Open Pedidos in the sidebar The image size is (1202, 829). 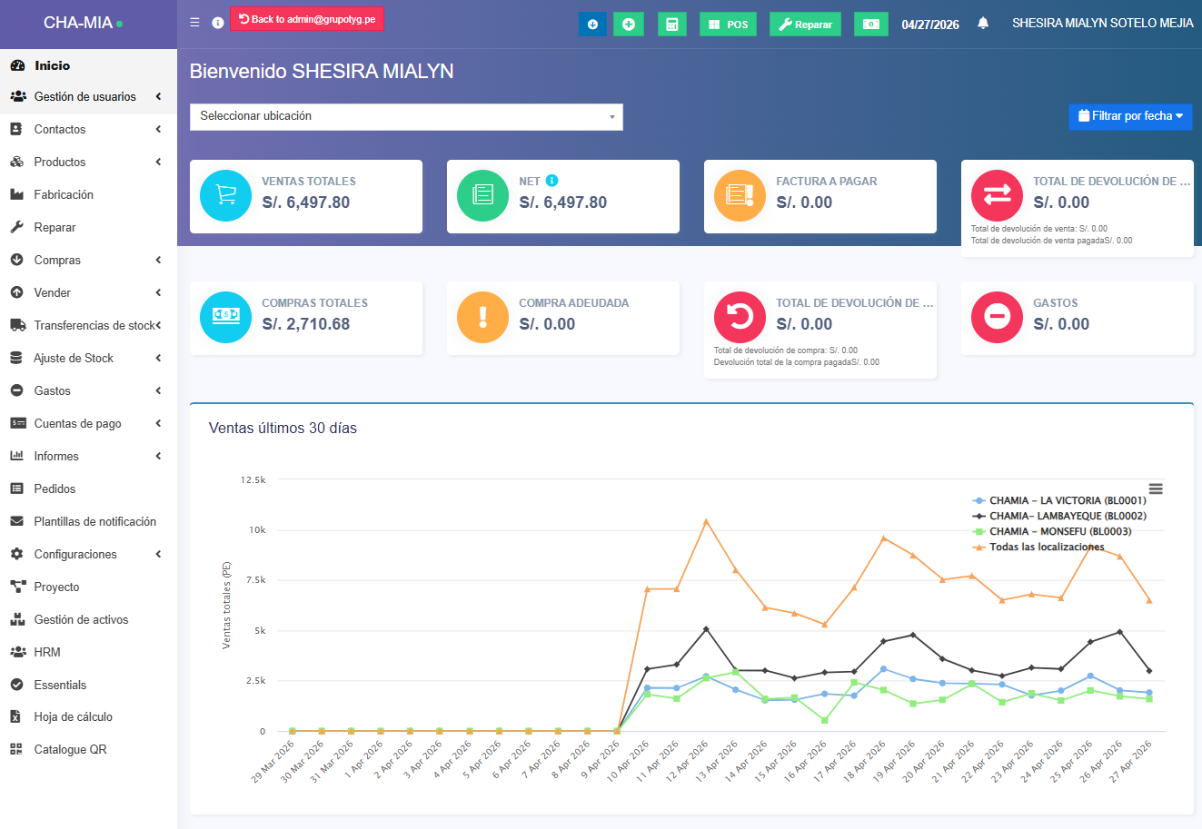55,489
